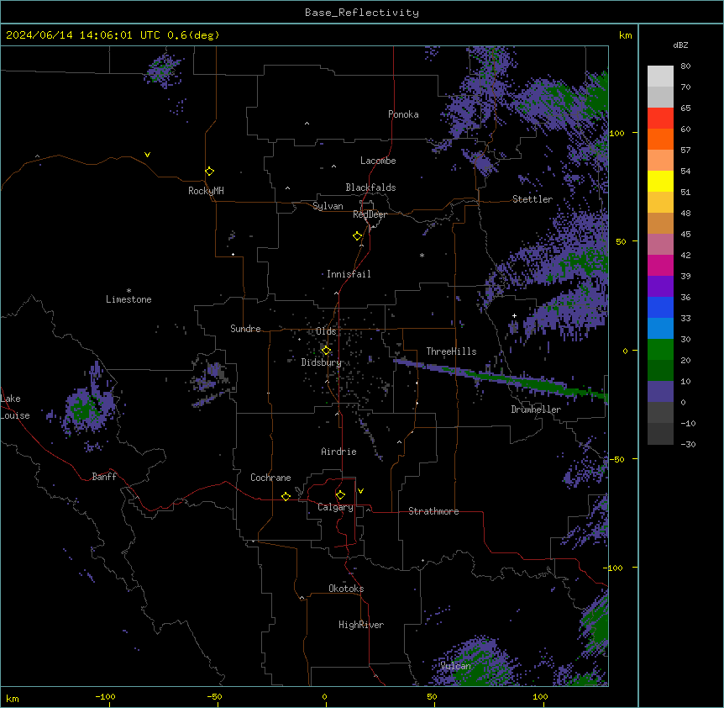Click the HighRiver label

click(x=361, y=625)
